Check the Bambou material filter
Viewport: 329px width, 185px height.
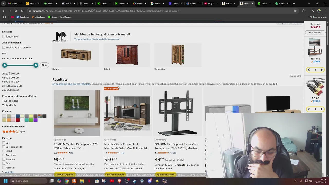click(4, 159)
